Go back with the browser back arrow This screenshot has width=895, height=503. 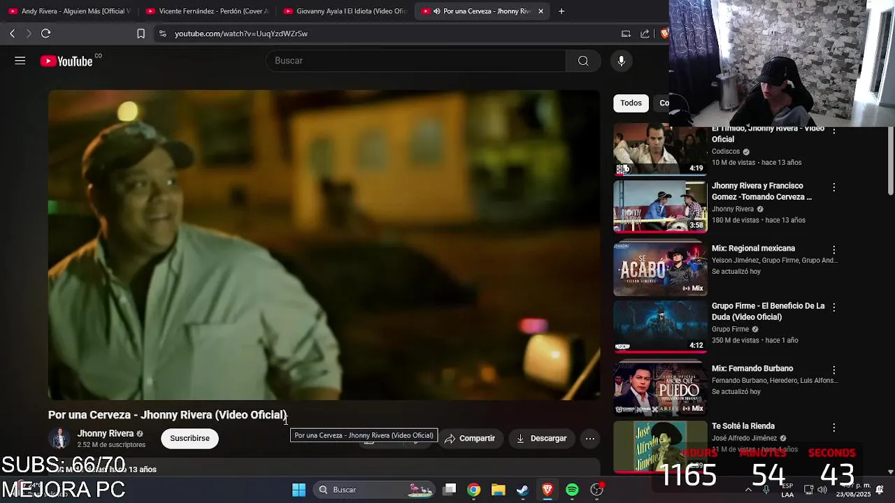tap(12, 34)
